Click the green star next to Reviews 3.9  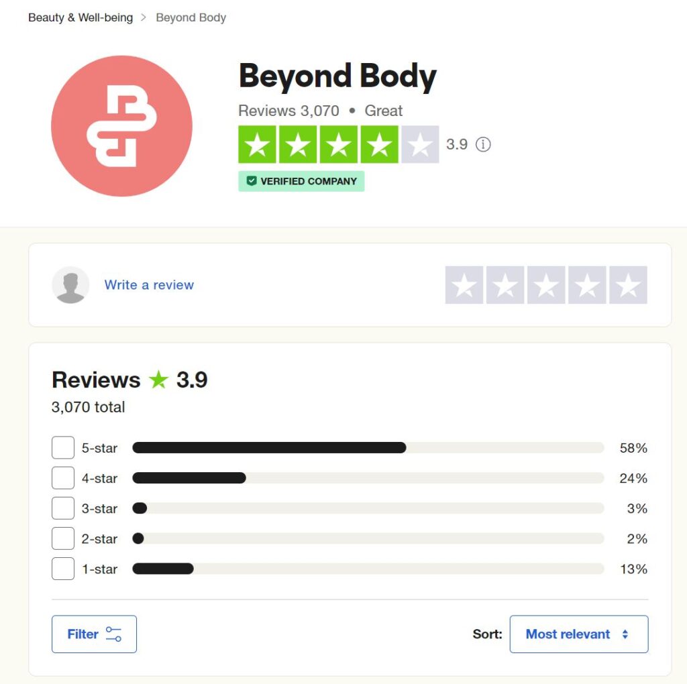(158, 380)
